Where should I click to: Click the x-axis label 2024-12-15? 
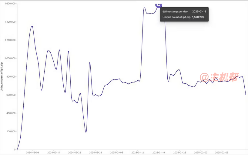pyautogui.click(x=53, y=153)
